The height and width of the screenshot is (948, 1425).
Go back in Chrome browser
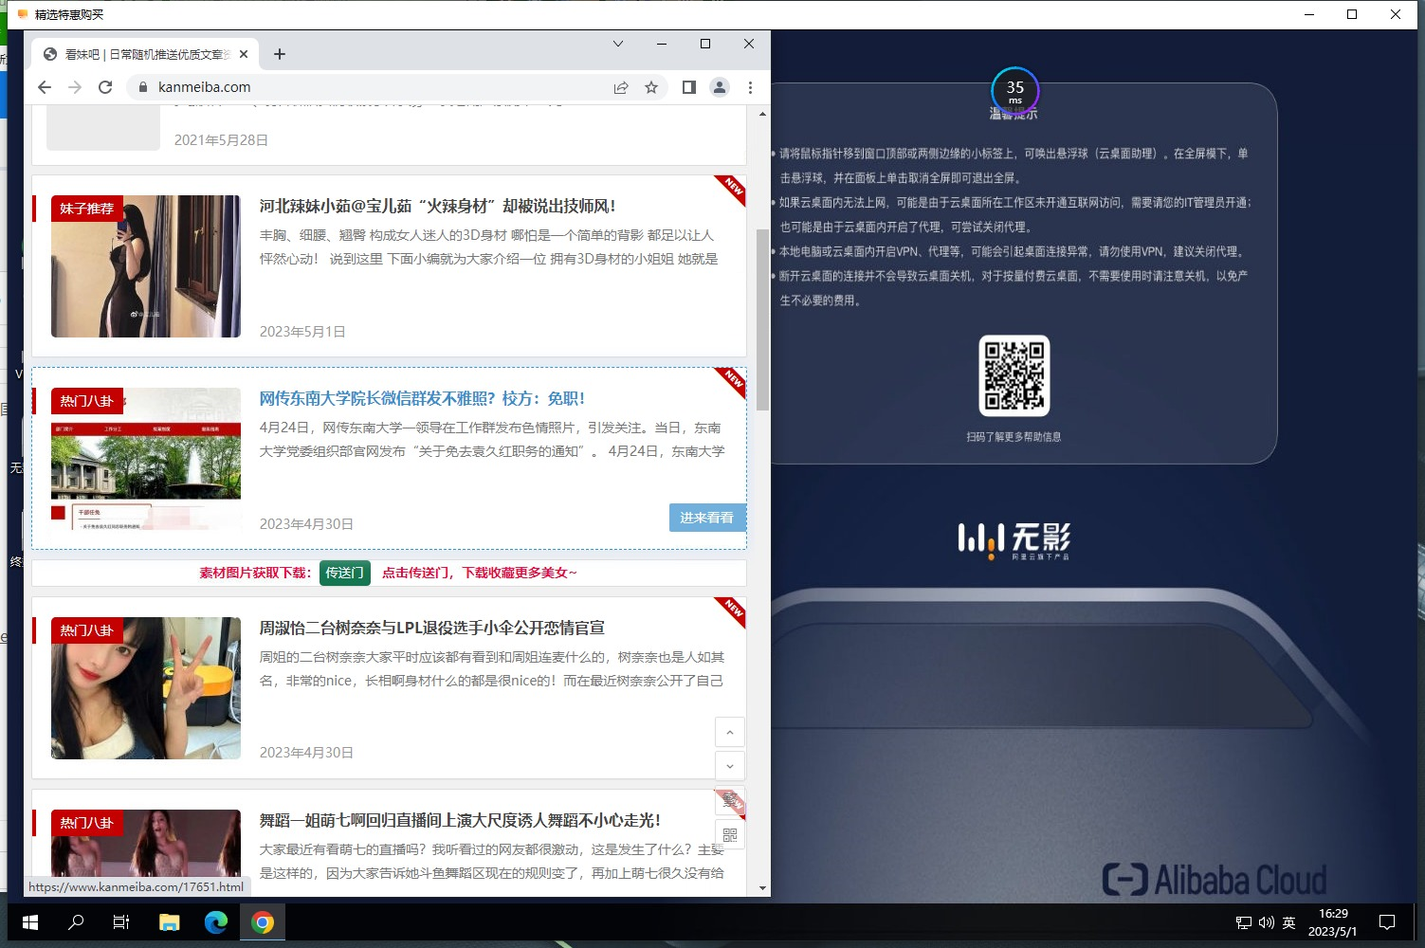pos(45,87)
